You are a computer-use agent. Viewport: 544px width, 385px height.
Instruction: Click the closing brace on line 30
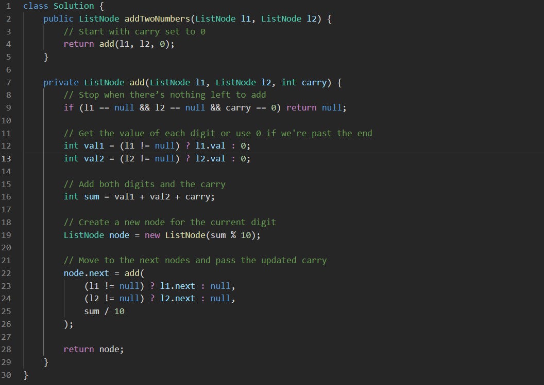25,375
